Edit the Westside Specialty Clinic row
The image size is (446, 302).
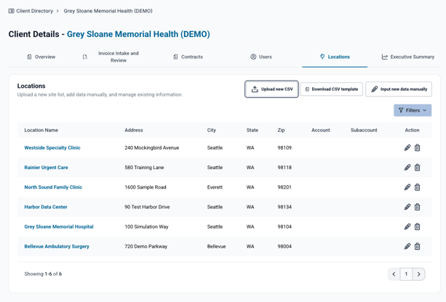point(407,147)
